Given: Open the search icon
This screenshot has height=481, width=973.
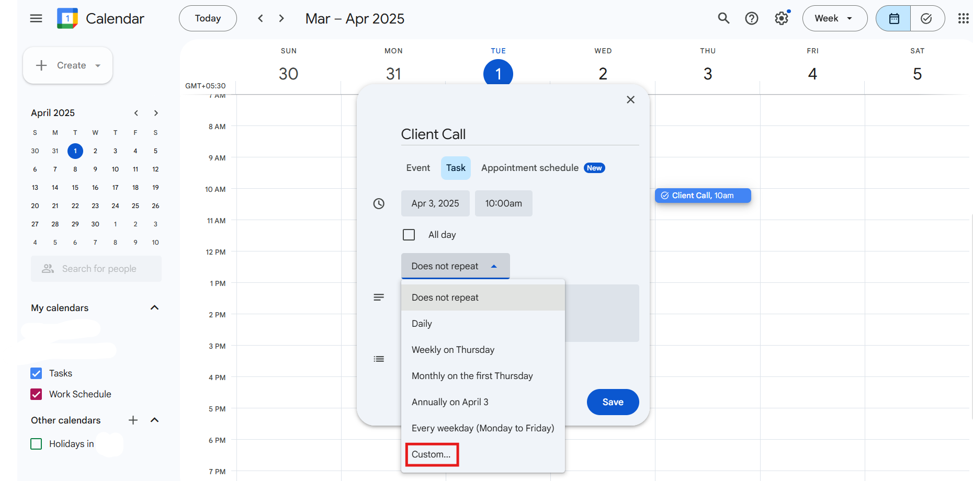Looking at the screenshot, I should pyautogui.click(x=723, y=18).
